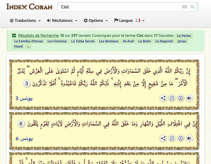Show info for verse Younes 3
Viewport: 211px width, 164px height.
[x=181, y=98]
